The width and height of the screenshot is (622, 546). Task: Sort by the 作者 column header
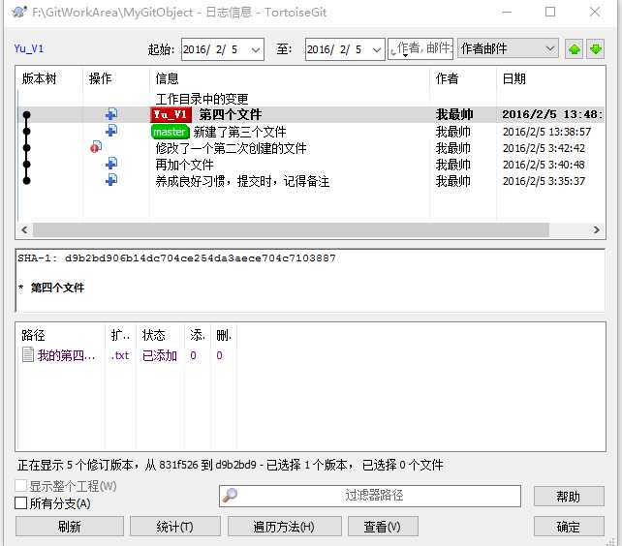click(463, 78)
